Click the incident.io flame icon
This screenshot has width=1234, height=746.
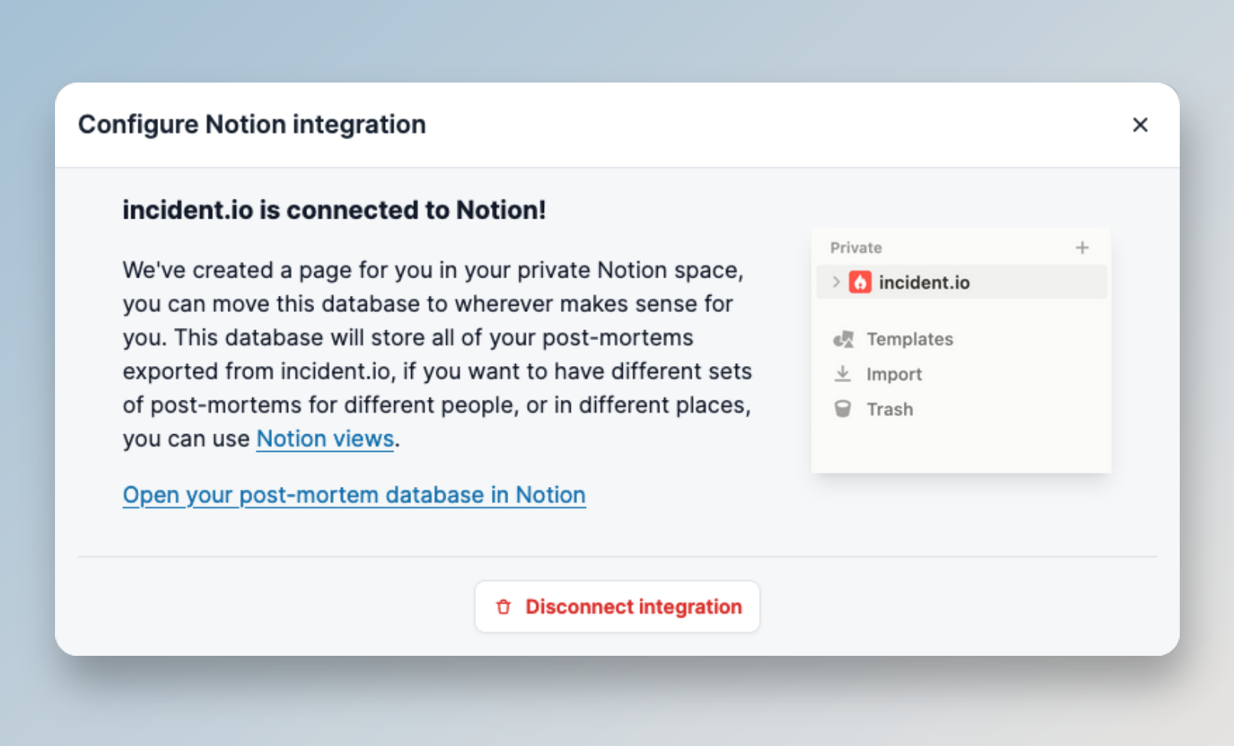click(x=860, y=282)
